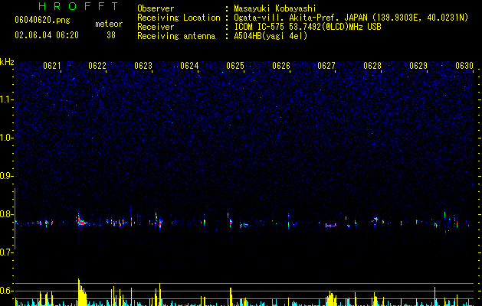This screenshot has width=482, height=306.
Task: Click the 1.1 frequency axis label
Action: click(x=7, y=99)
